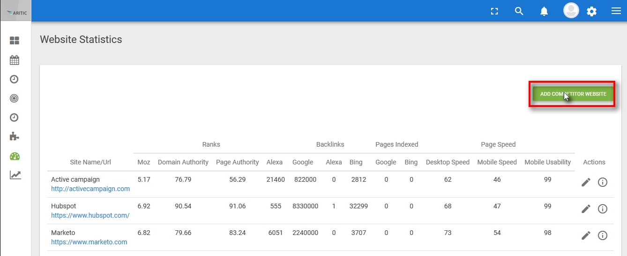Edit the Hubspot row
This screenshot has width=627, height=256.
pyautogui.click(x=586, y=209)
